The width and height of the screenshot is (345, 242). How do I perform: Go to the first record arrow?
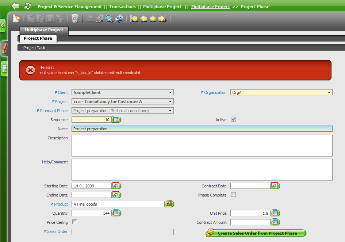point(134,19)
